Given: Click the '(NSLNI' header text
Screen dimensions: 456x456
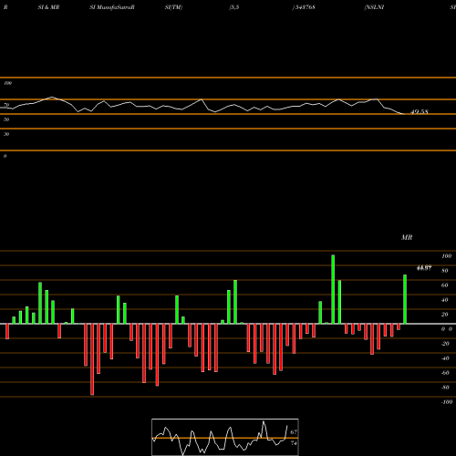Looking at the screenshot, I should pos(374,7).
